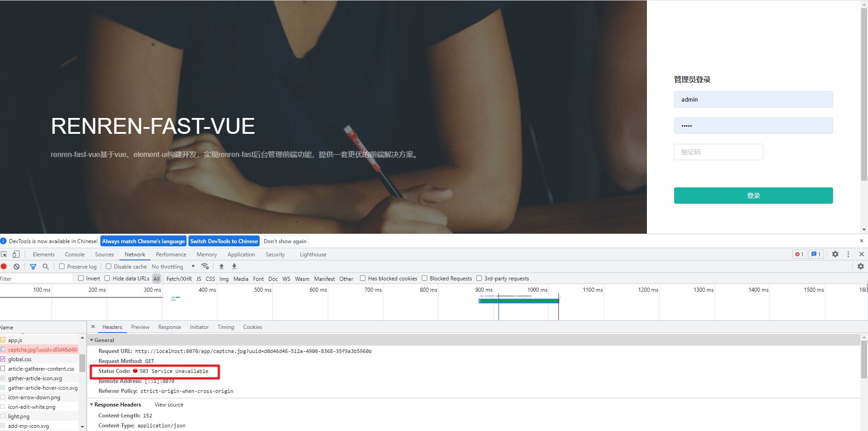Open the Initiator tab of request
Image resolution: width=868 pixels, height=431 pixels.
[199, 327]
